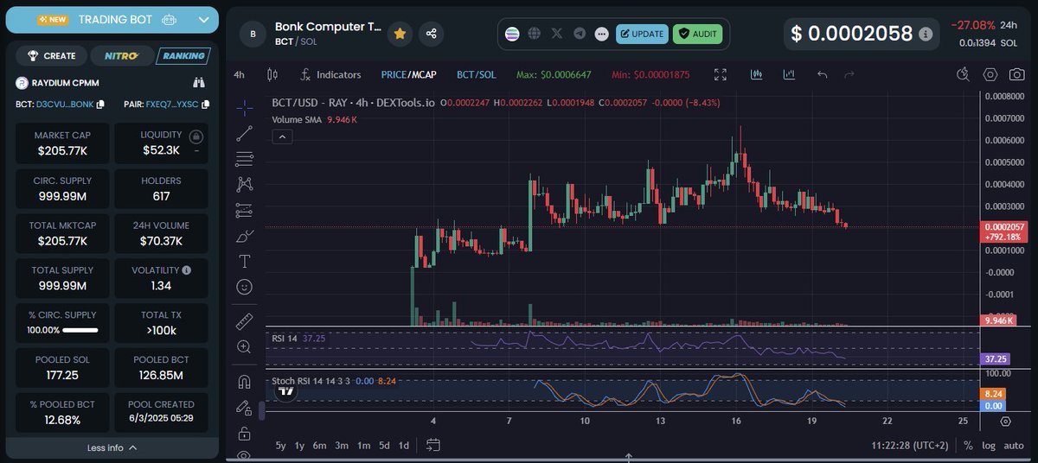Viewport: 1038px width, 463px height.
Task: Open the forecasting and measurement tools
Action: pyautogui.click(x=244, y=210)
